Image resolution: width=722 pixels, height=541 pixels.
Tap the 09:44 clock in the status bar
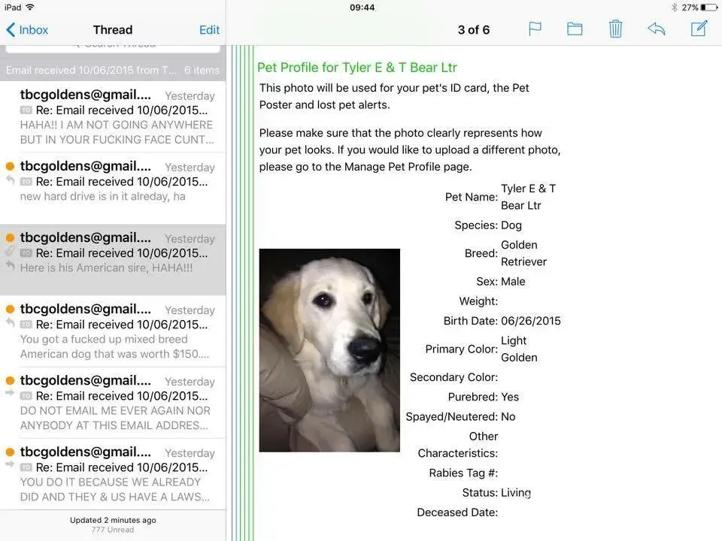(x=362, y=8)
